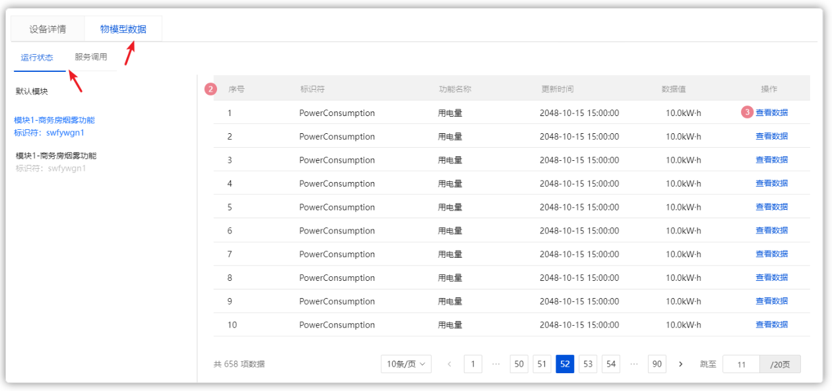
Task: Jump to page 1
Action: tap(472, 364)
